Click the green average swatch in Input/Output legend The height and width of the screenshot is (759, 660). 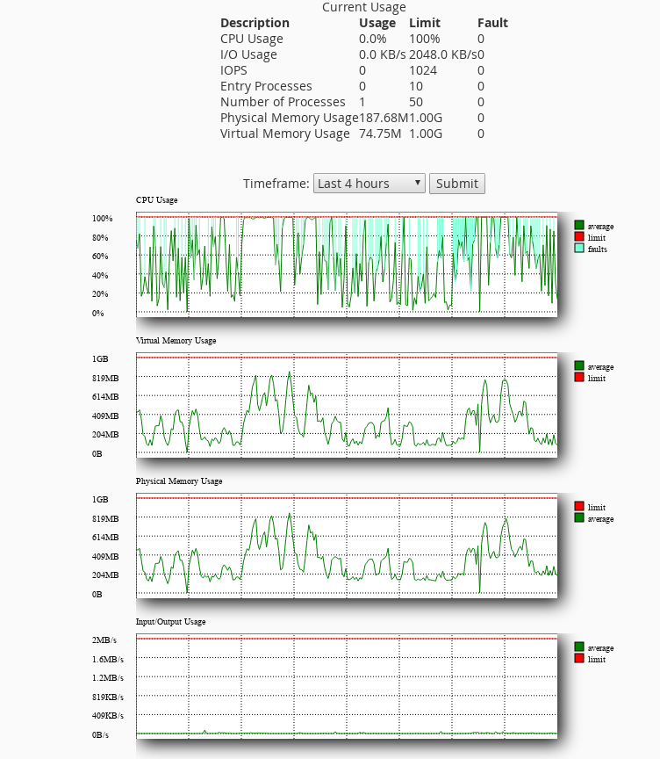point(579,647)
